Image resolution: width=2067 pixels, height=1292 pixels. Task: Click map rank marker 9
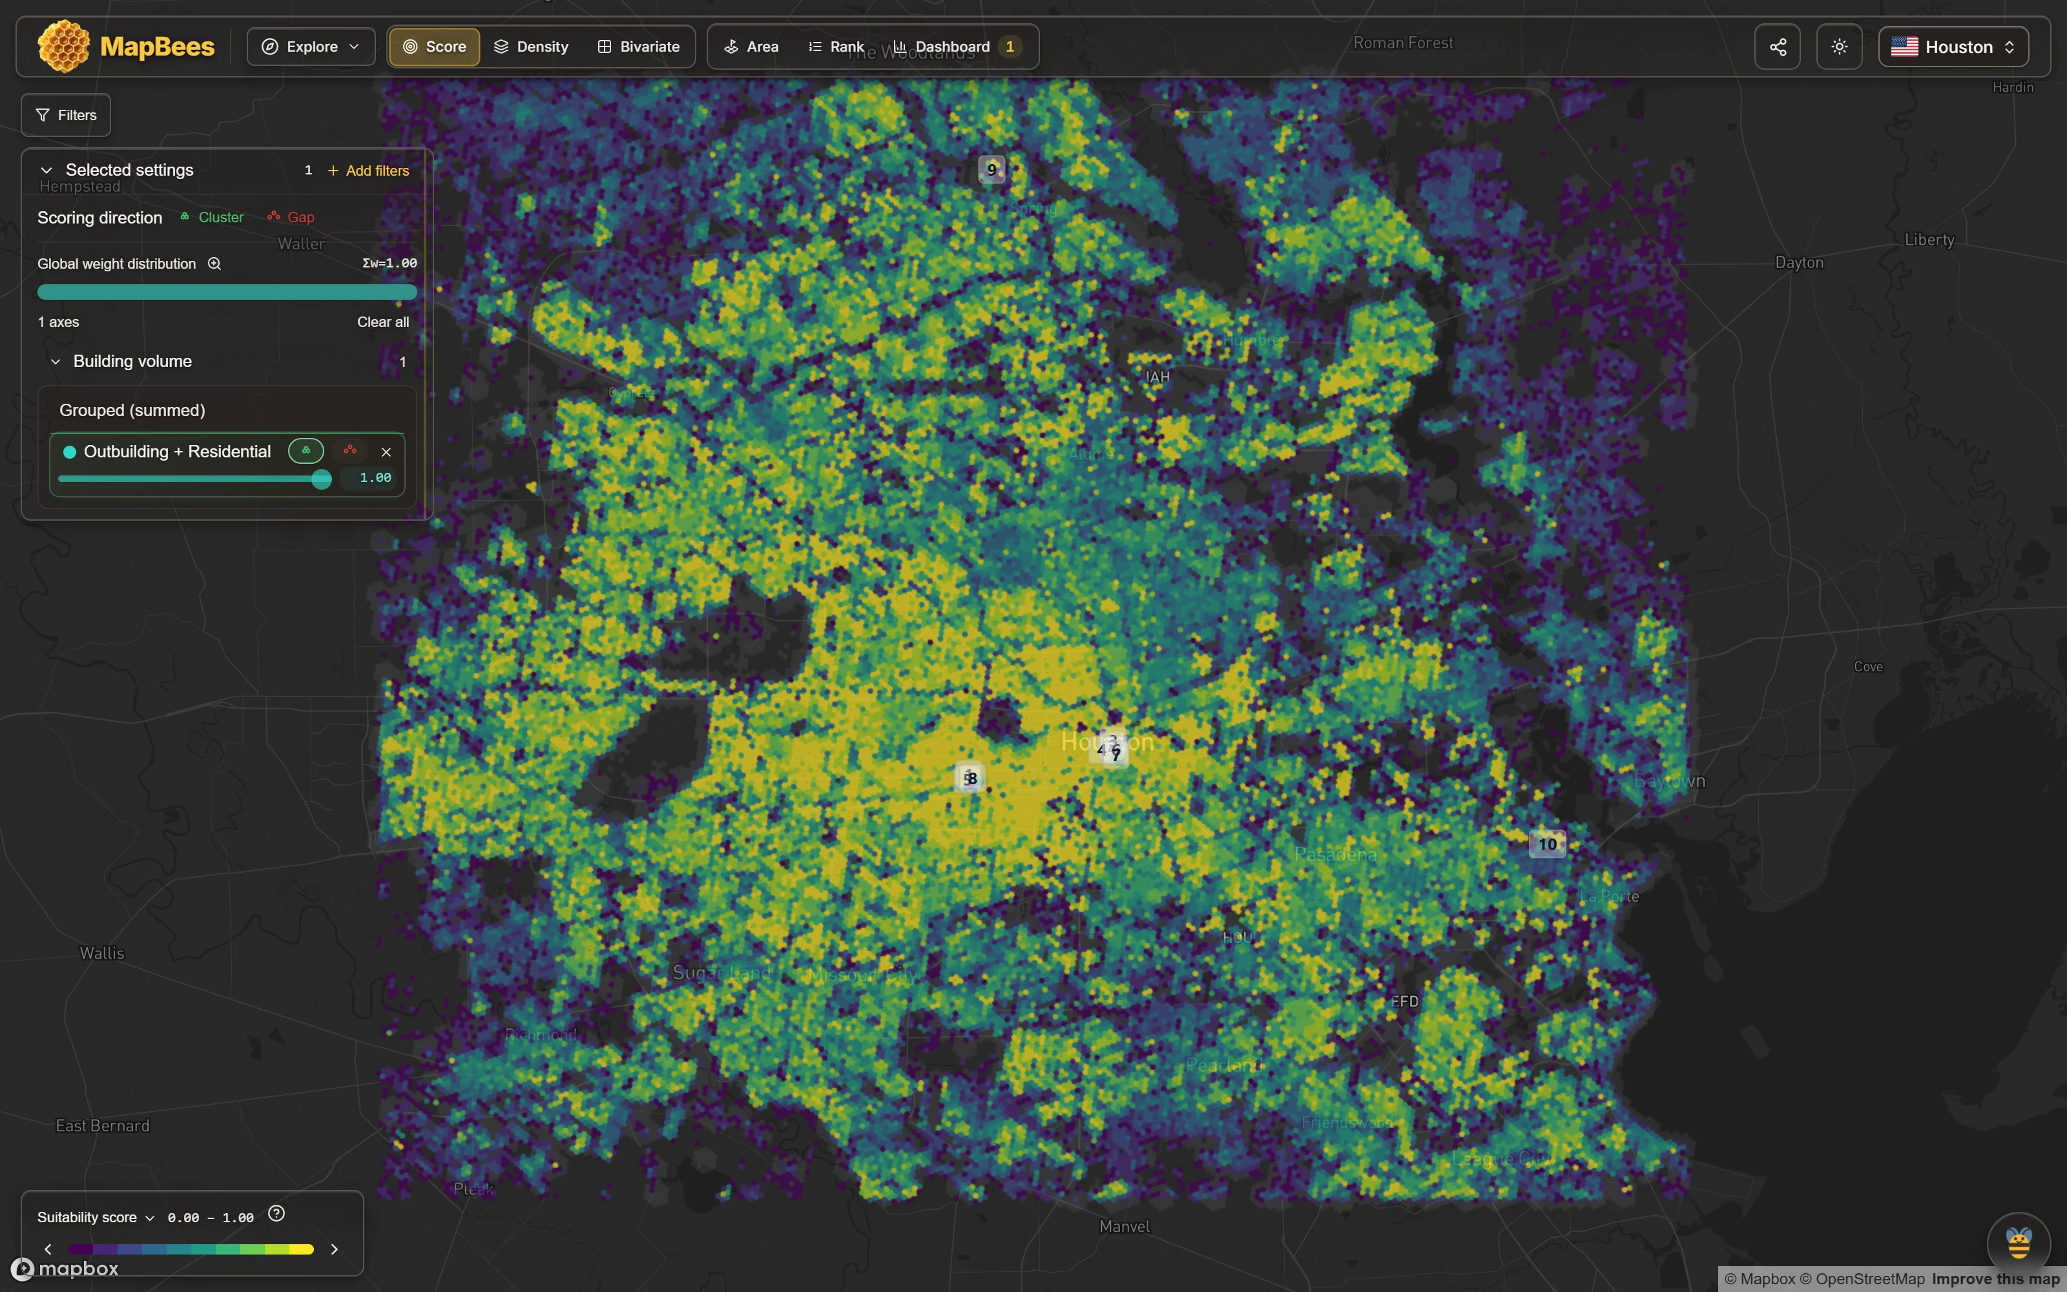(x=992, y=169)
